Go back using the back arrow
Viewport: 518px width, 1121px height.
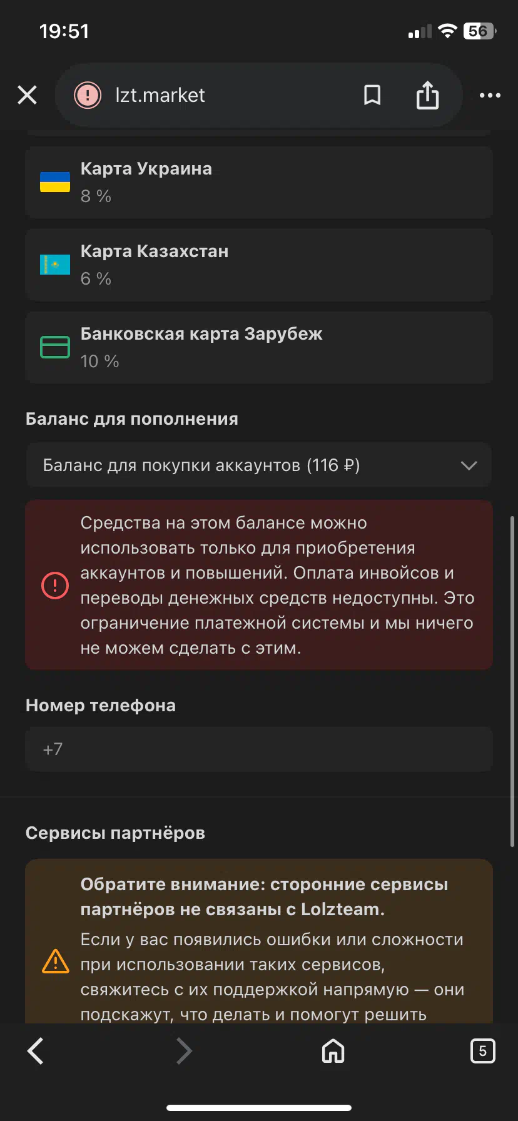coord(36,1051)
